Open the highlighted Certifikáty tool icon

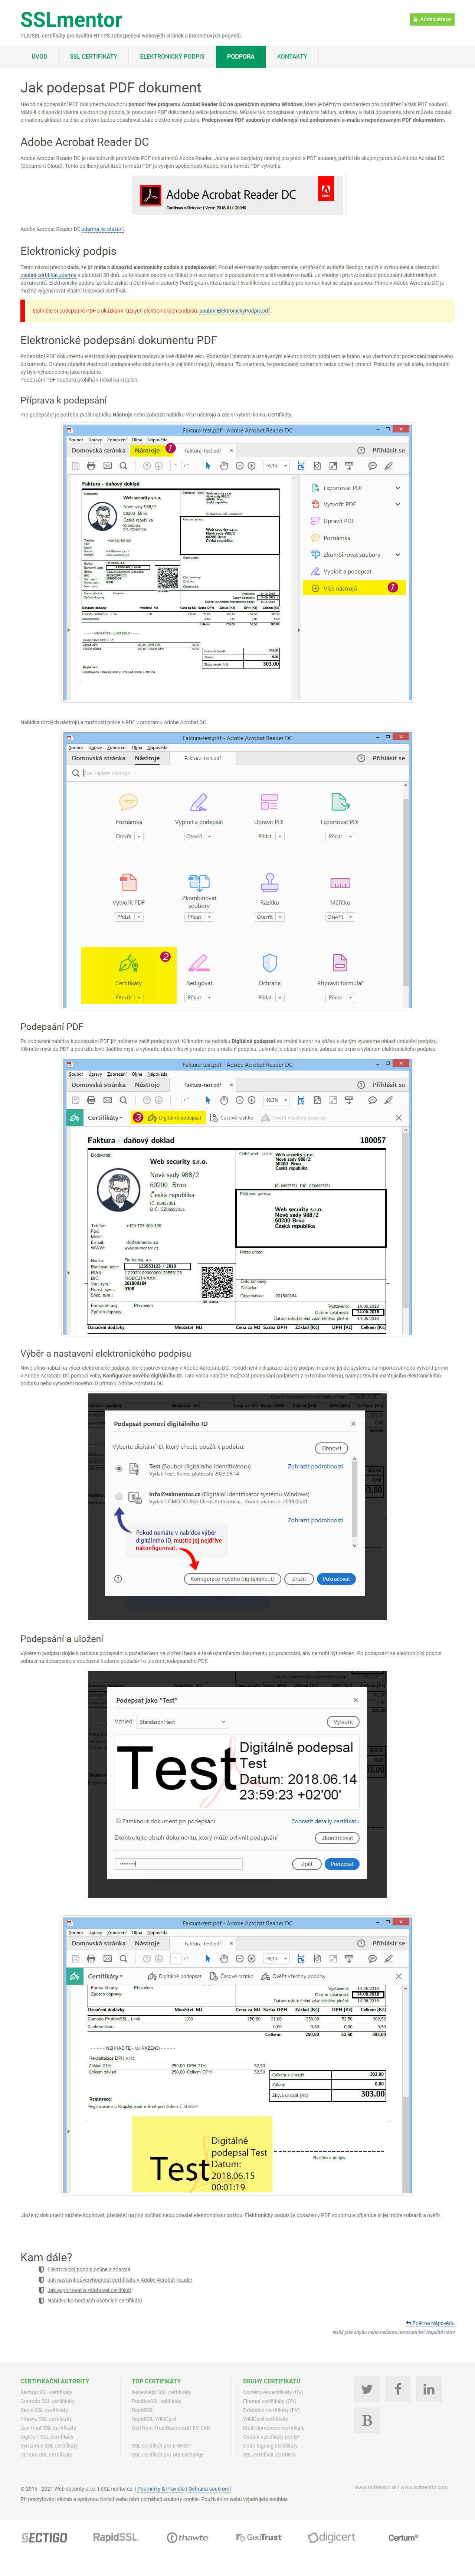pyautogui.click(x=128, y=963)
